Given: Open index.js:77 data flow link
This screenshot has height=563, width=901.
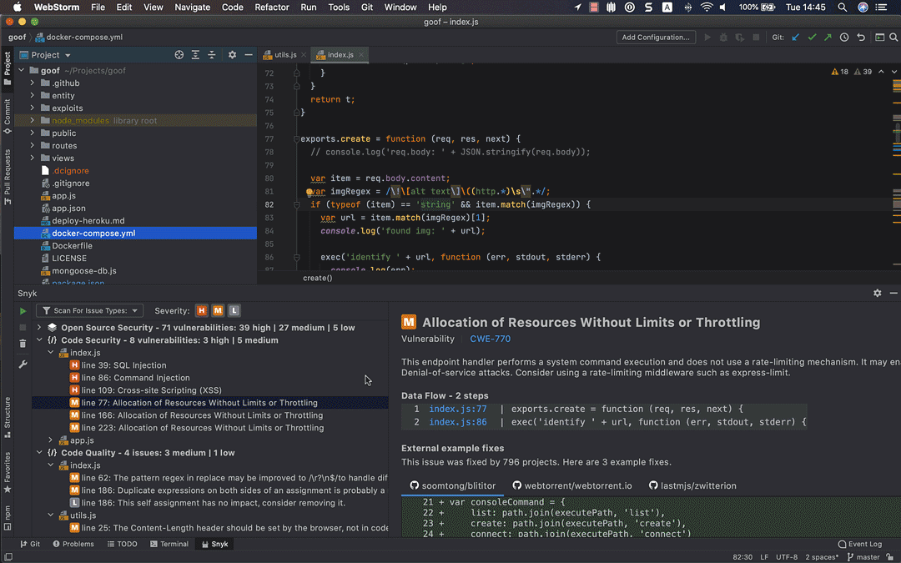Looking at the screenshot, I should click(x=458, y=409).
